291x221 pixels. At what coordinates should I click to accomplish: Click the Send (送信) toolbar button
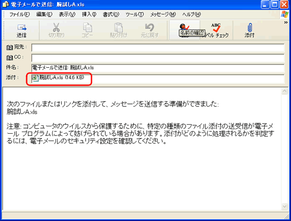click(22, 30)
